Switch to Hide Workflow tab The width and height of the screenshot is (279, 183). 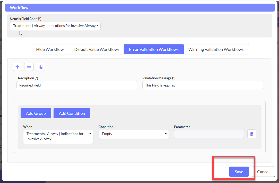coord(50,49)
